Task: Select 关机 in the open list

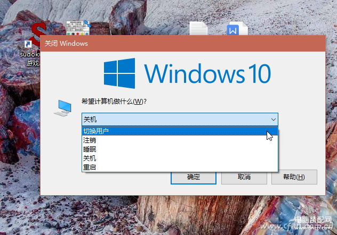Action: [x=180, y=158]
